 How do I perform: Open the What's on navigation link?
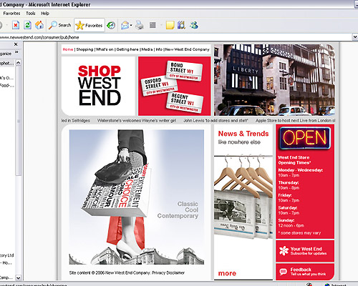tap(105, 49)
